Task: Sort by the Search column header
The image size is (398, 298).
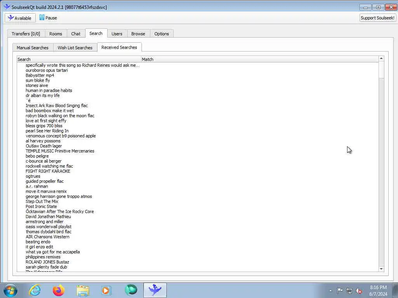Action: [79, 59]
